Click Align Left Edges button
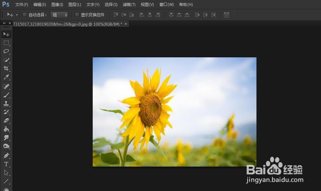This screenshot has width=321, height=191. pos(142,15)
